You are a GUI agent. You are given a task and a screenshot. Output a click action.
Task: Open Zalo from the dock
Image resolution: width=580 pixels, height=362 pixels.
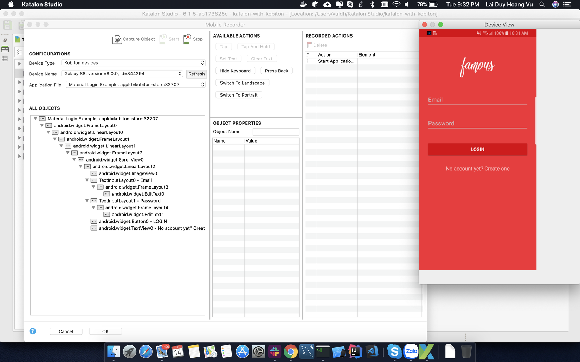pyautogui.click(x=411, y=351)
